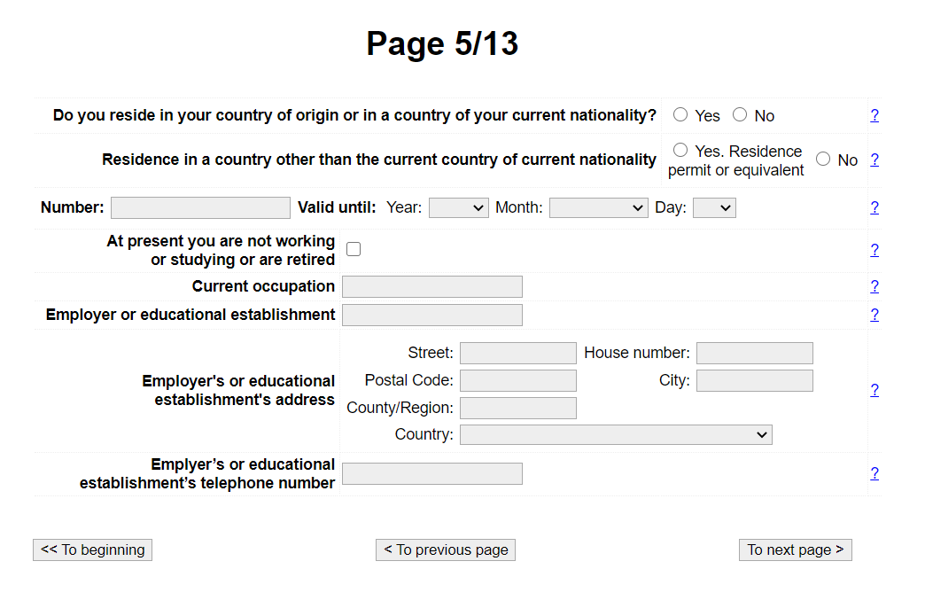Click the Current occupation text field
This screenshot has width=925, height=608.
click(431, 287)
